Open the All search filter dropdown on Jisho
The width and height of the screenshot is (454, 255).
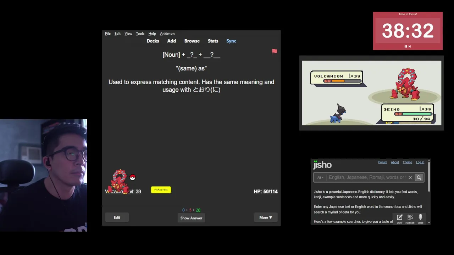pyautogui.click(x=320, y=177)
